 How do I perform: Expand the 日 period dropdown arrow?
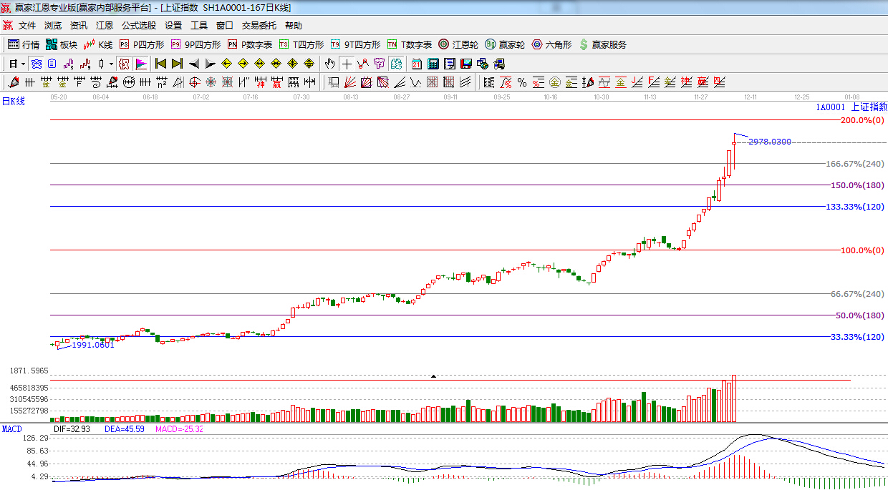coord(23,64)
